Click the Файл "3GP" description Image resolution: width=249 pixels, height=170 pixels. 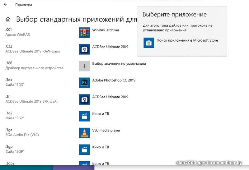coord(15,152)
